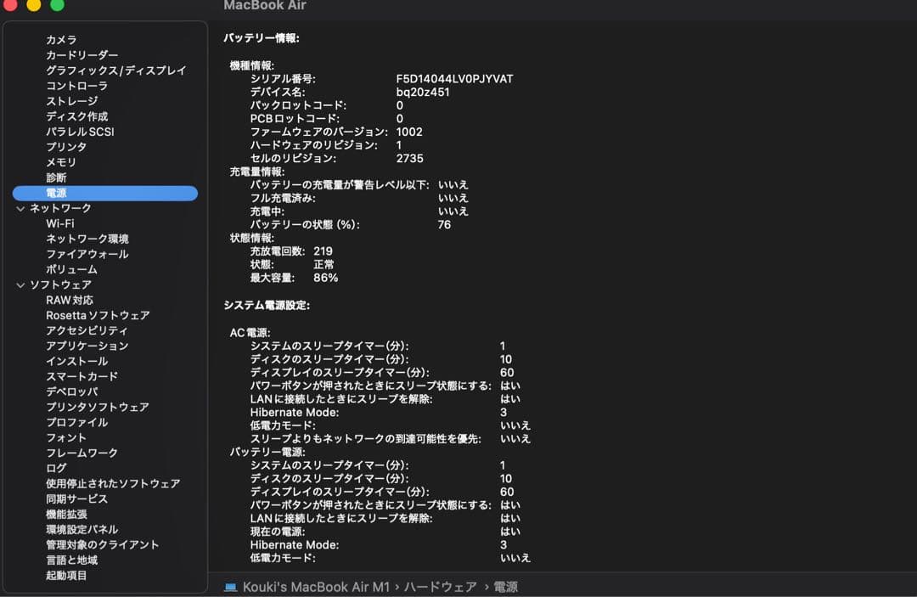Collapse the ソフトウェア section chevron
This screenshot has width=917, height=597.
[20, 285]
